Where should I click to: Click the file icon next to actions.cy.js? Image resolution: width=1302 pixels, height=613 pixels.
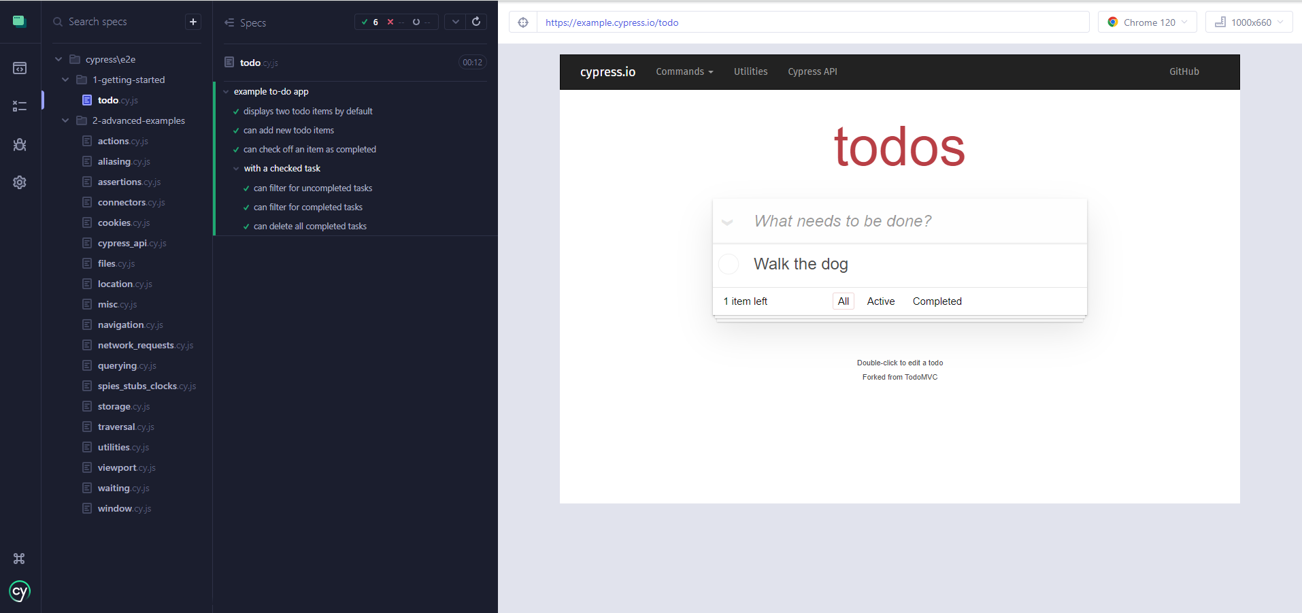87,141
